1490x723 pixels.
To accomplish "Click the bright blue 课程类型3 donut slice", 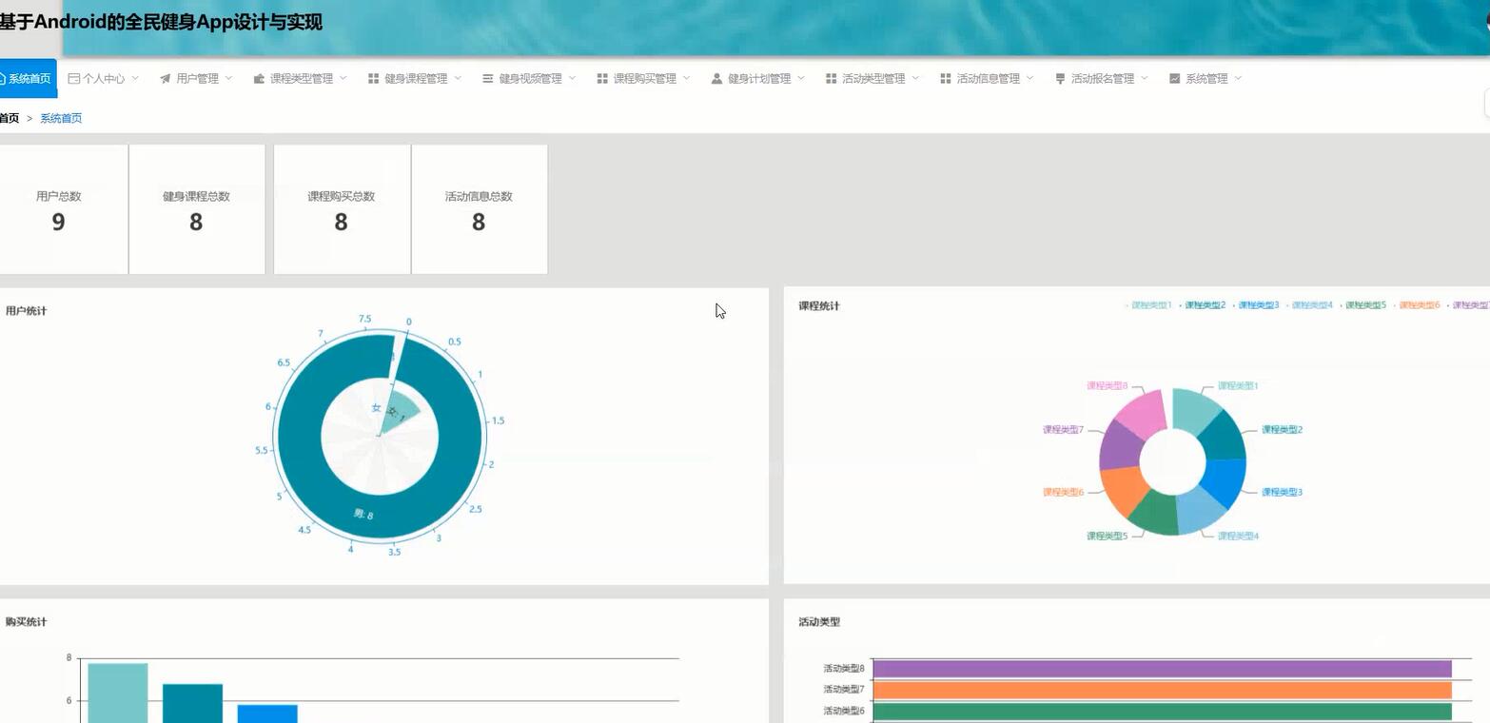I will point(1225,482).
